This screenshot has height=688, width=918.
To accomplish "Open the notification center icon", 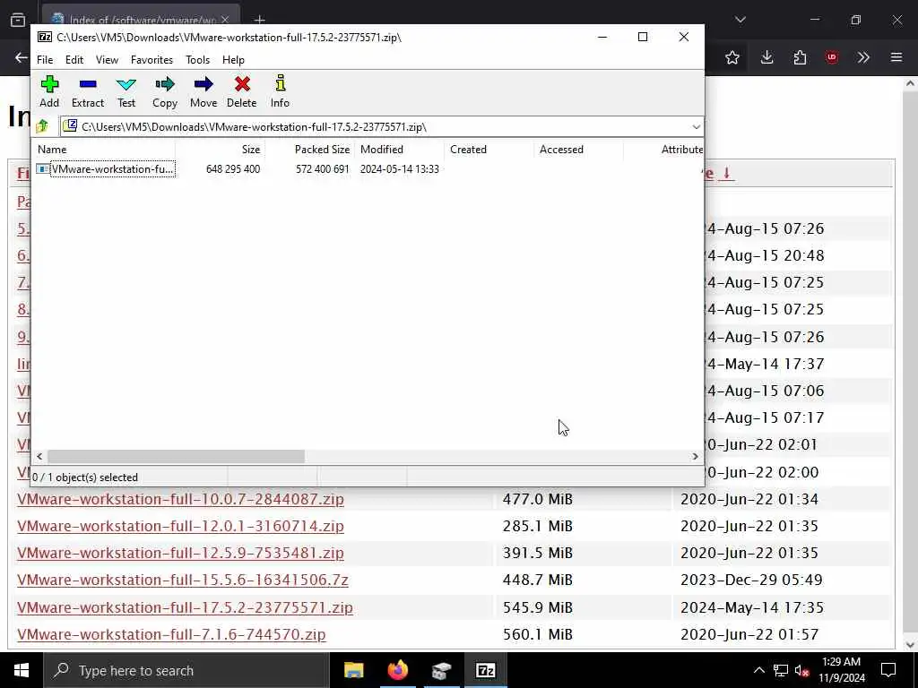I will tap(888, 670).
